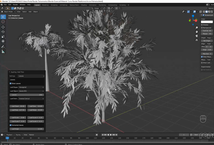Click the Leaf Angle value field
The image size is (214, 145).
[27, 129]
